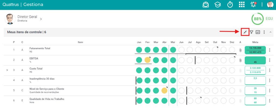Open the graduation cap training icon
This screenshot has height=110, width=276.
coord(218,5)
